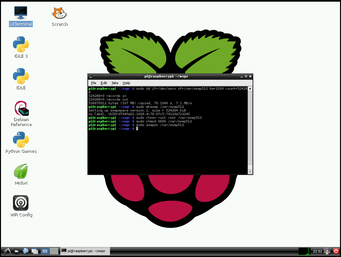Minimize the LXTerminal window
This screenshot has width=341, height=257.
[242, 76]
